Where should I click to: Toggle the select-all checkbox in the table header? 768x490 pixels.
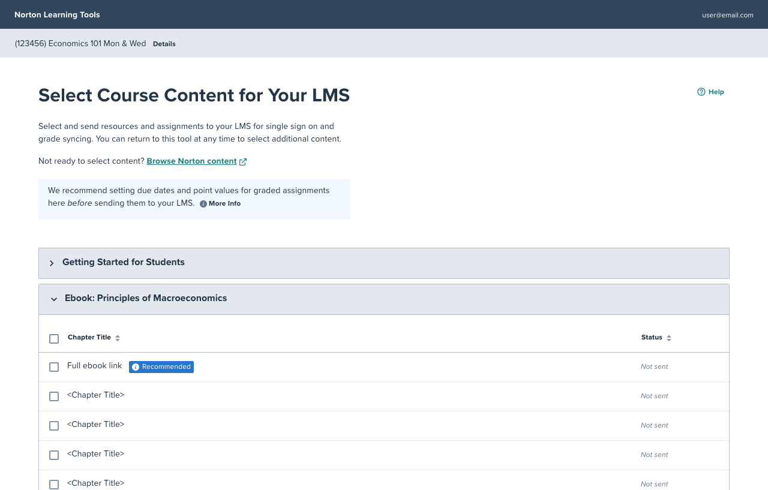[x=54, y=338]
